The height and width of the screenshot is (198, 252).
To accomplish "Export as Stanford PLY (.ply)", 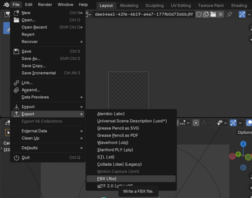I will point(131,150).
